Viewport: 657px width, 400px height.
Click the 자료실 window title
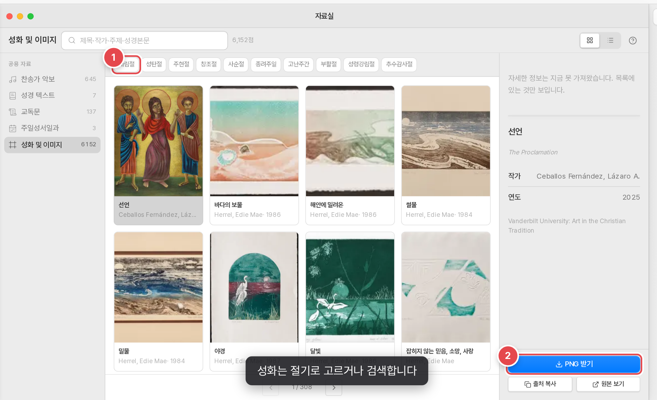[x=324, y=16]
